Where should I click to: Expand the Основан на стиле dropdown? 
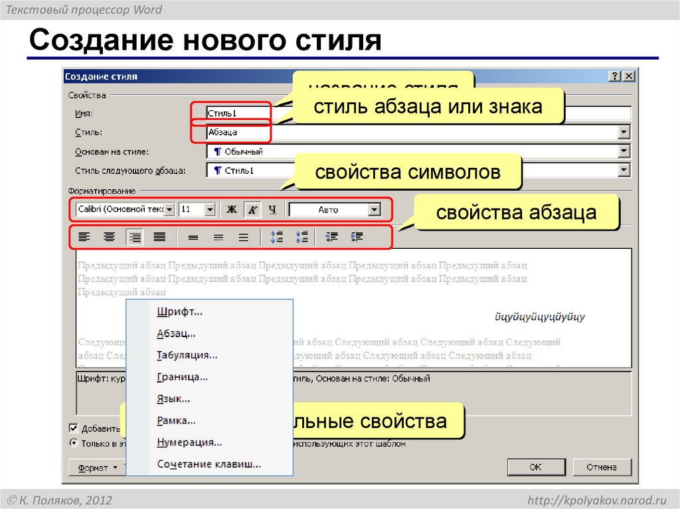(625, 151)
